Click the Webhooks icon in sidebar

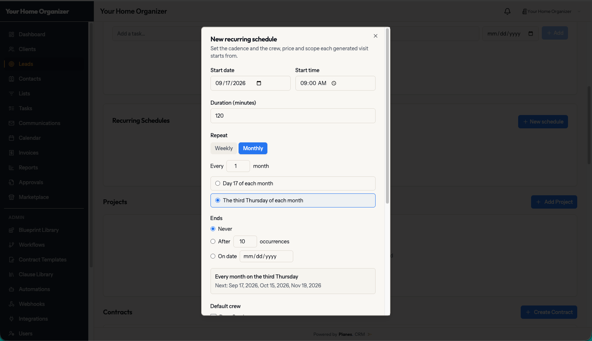[x=11, y=304]
